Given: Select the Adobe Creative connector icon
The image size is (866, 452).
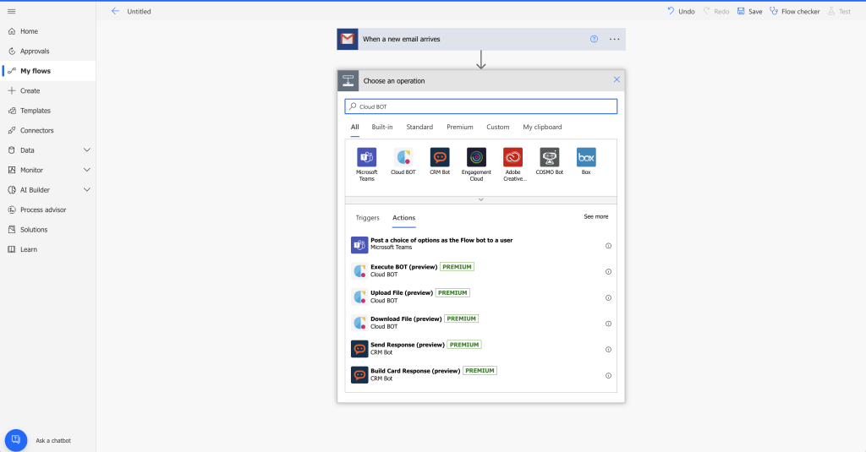Looking at the screenshot, I should pos(512,157).
